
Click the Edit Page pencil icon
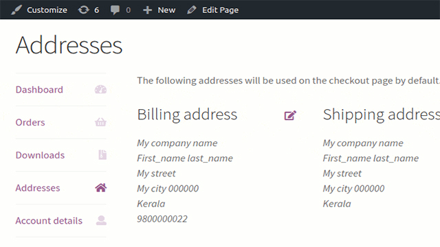pyautogui.click(x=192, y=10)
